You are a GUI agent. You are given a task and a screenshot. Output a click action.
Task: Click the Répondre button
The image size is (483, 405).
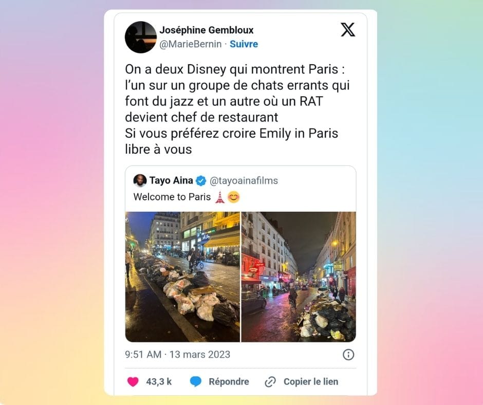229,381
